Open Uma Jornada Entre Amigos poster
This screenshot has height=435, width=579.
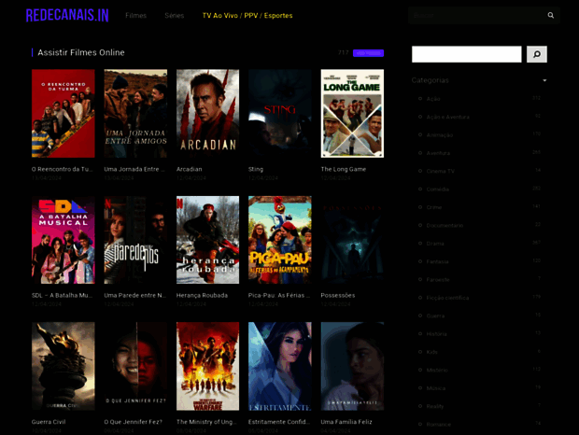135,113
